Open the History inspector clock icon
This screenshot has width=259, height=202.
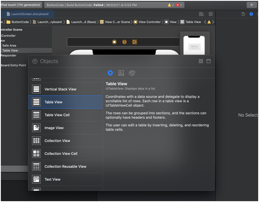251,14
